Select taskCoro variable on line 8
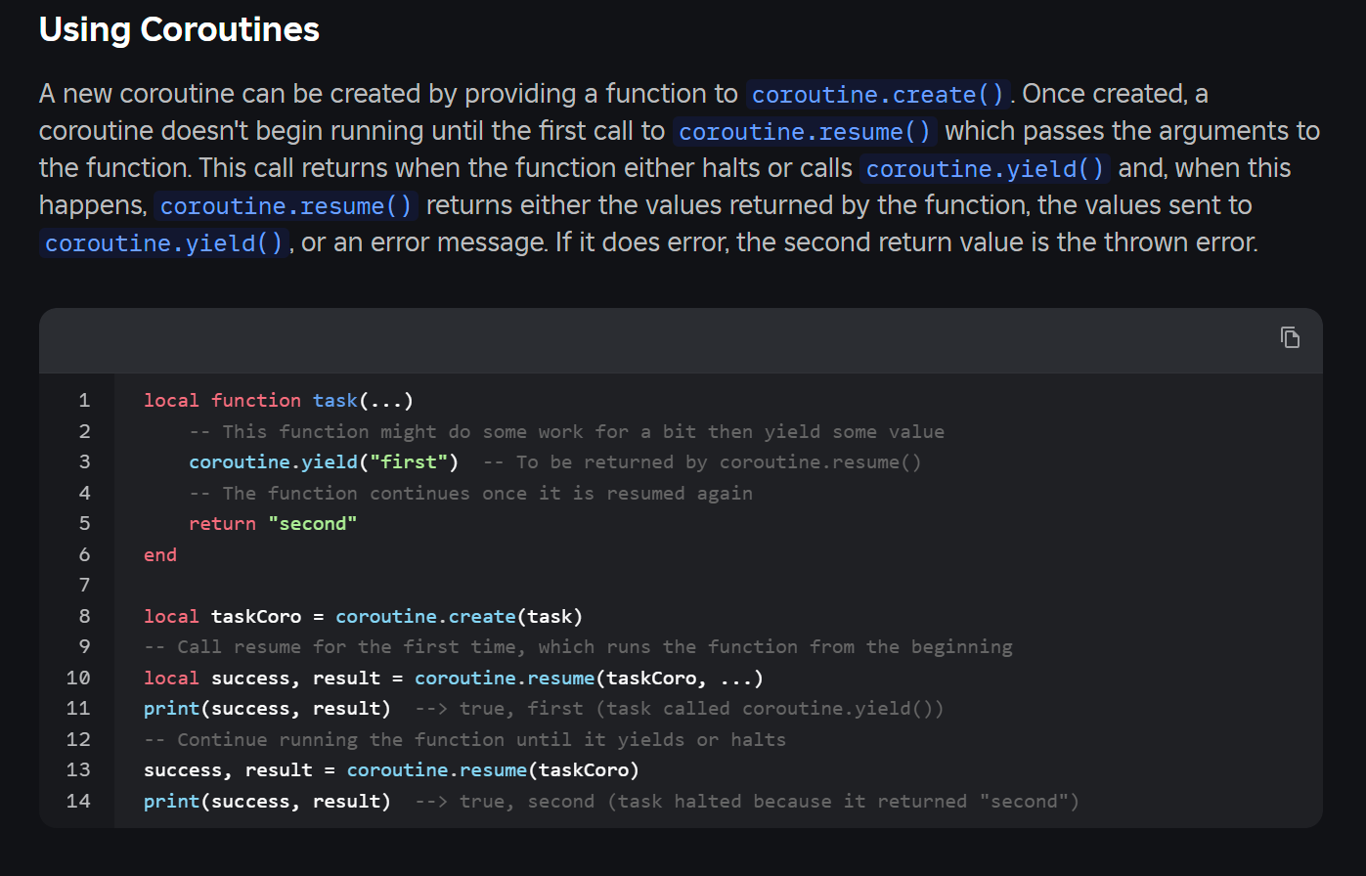1366x876 pixels. click(x=256, y=616)
